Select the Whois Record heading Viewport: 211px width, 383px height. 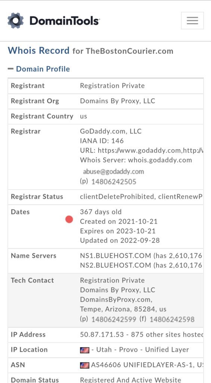pyautogui.click(x=38, y=50)
